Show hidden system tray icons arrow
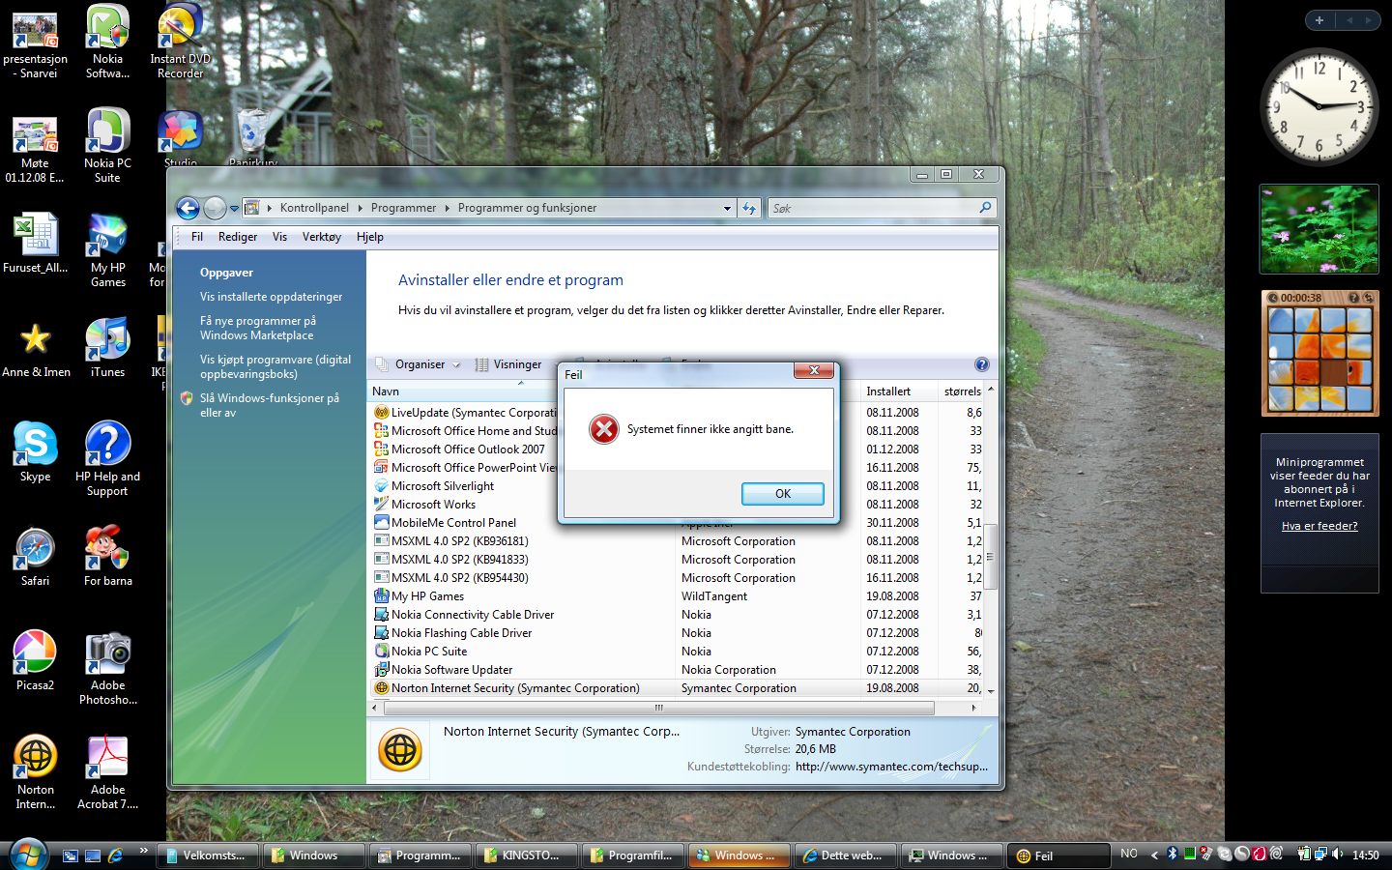The height and width of the screenshot is (870, 1392). coord(1154,855)
